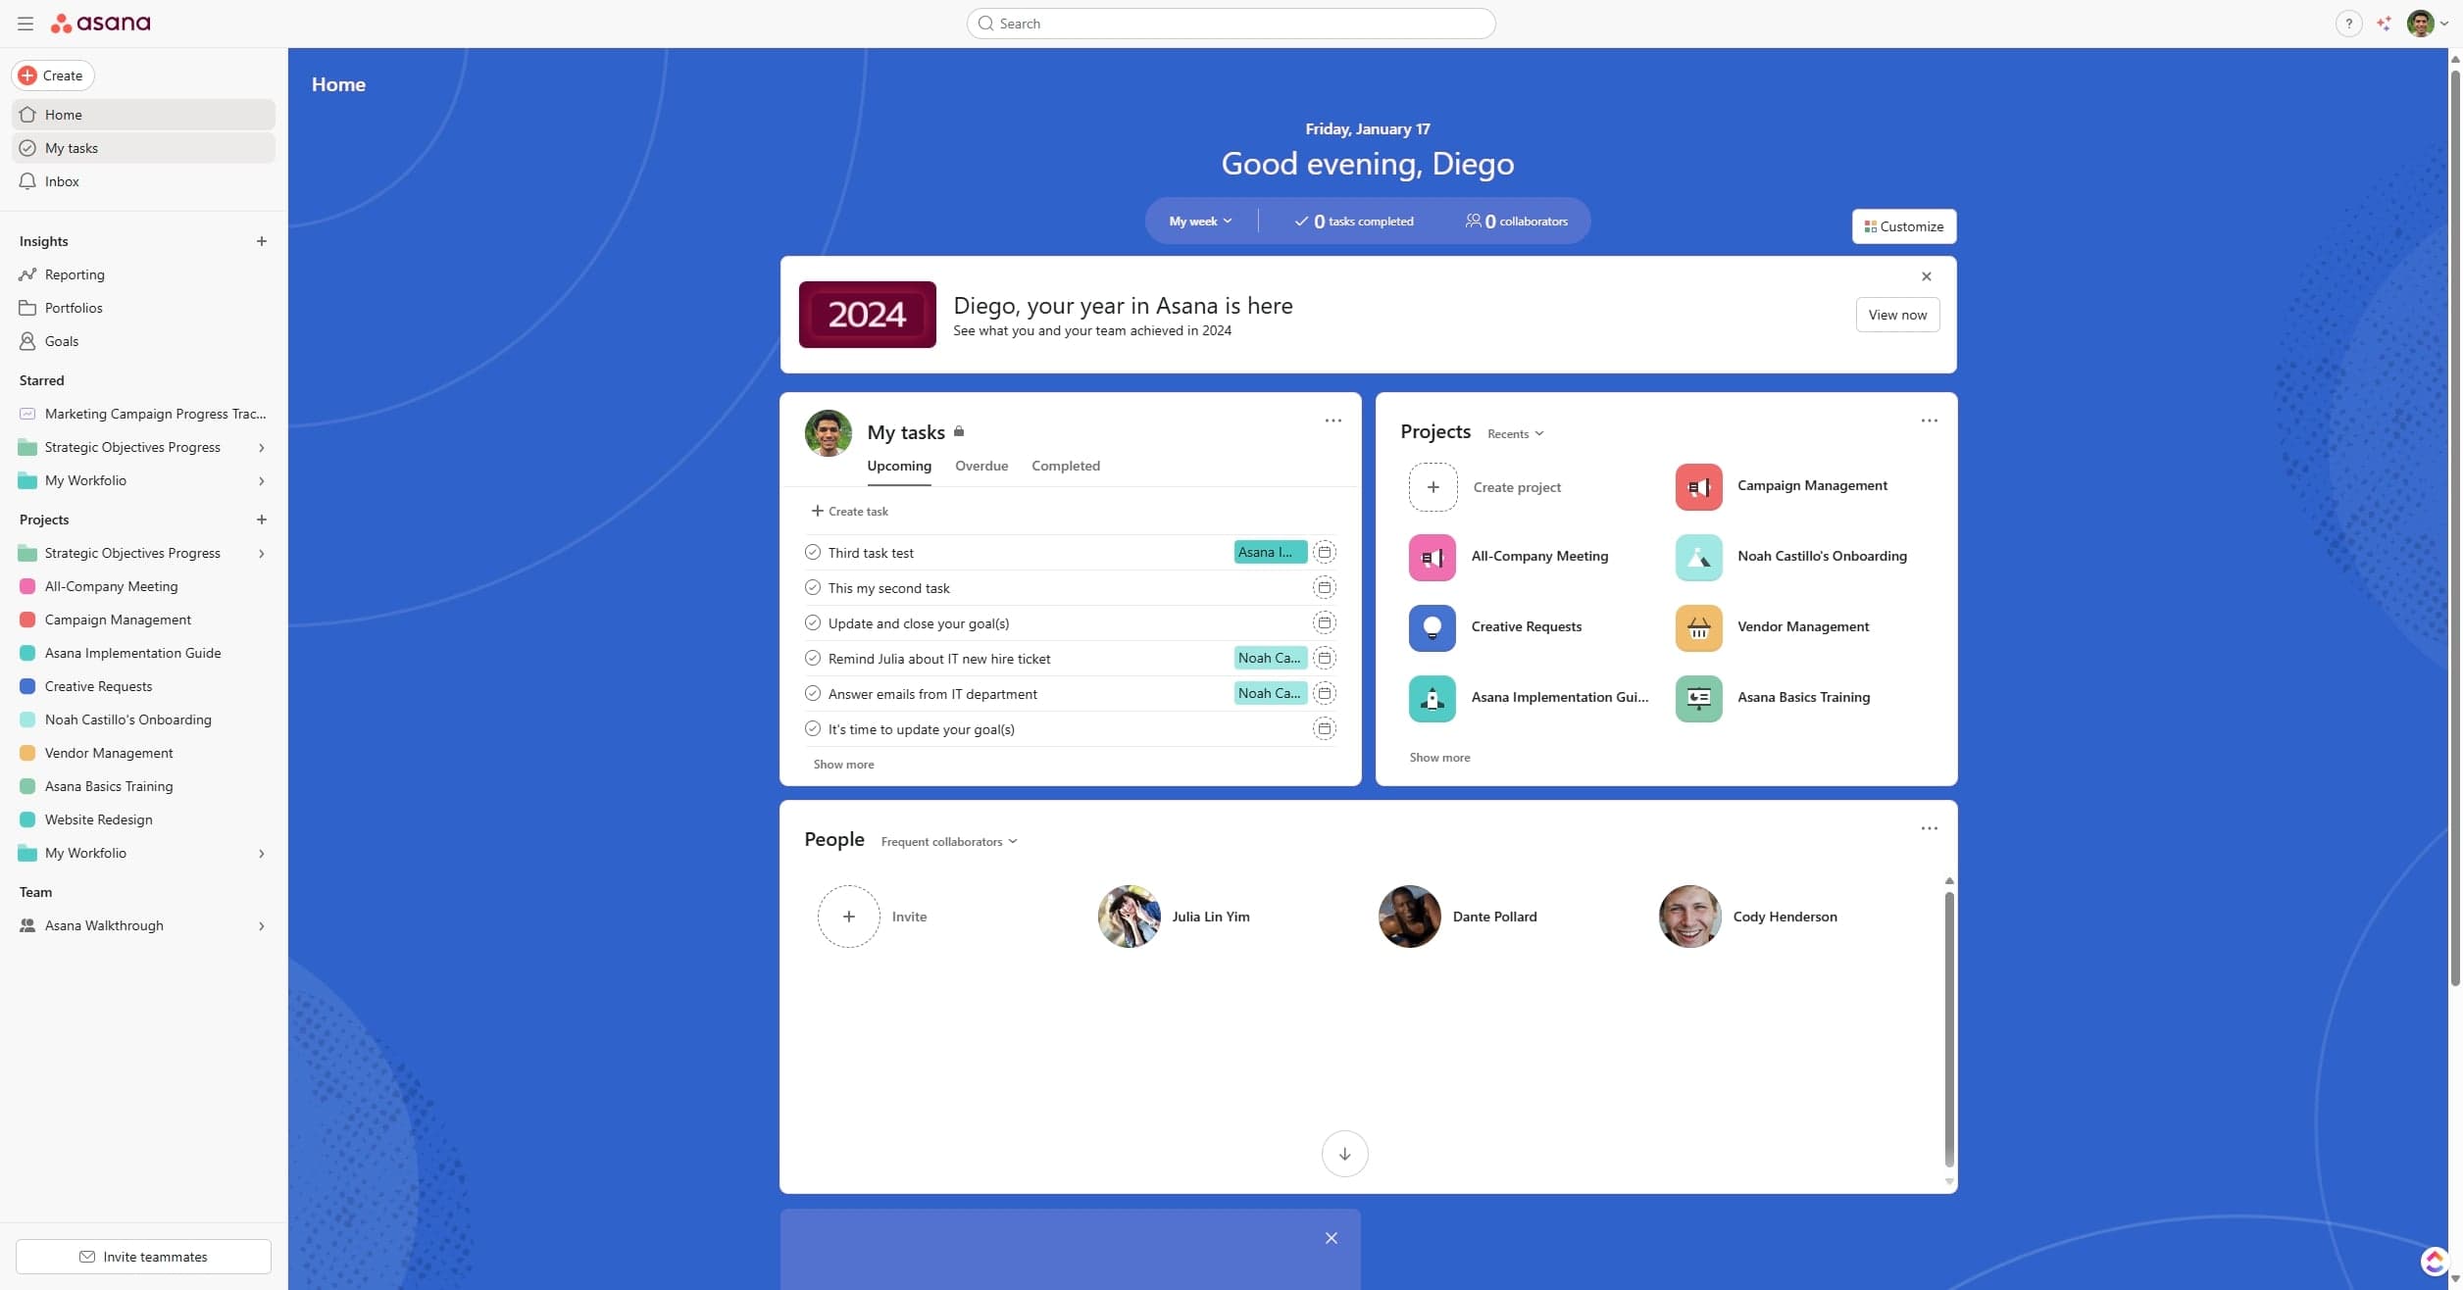Click the down arrow button in People widget
Viewport: 2463px width, 1290px height.
(x=1344, y=1154)
